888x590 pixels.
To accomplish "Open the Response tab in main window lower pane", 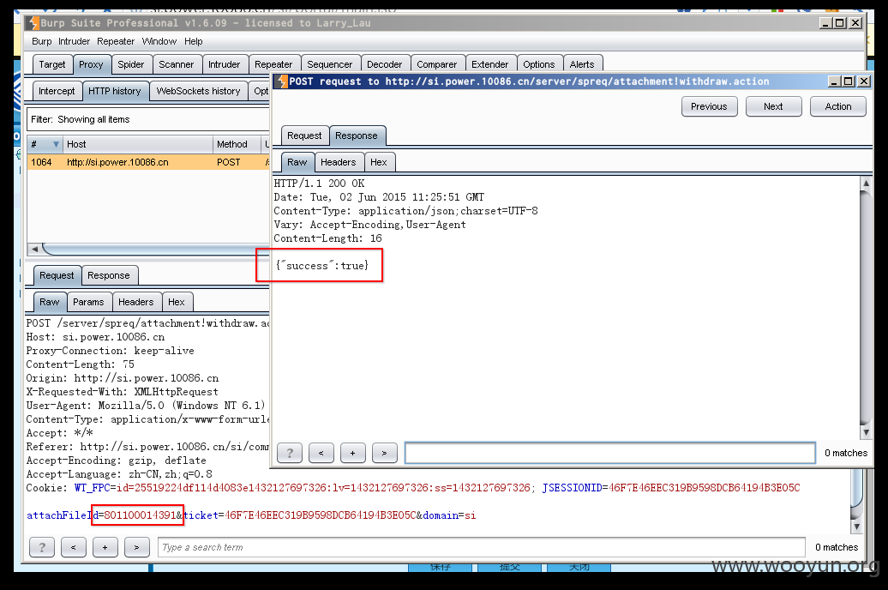I will [x=109, y=275].
